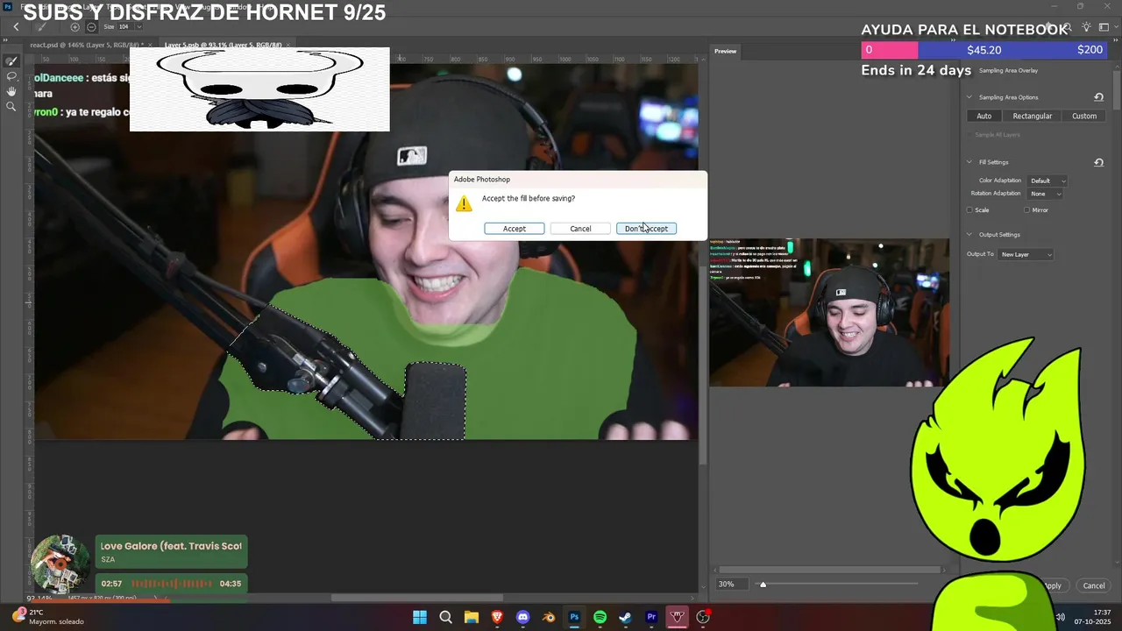Select the Lasso tool in left toolbar
This screenshot has height=631, width=1122.
click(x=11, y=76)
